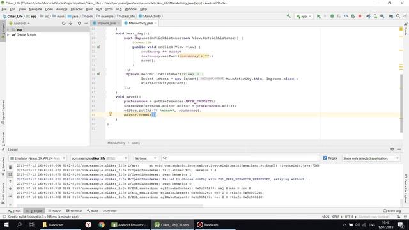Open the VCS menu
409x230 pixels.
coord(119,9)
